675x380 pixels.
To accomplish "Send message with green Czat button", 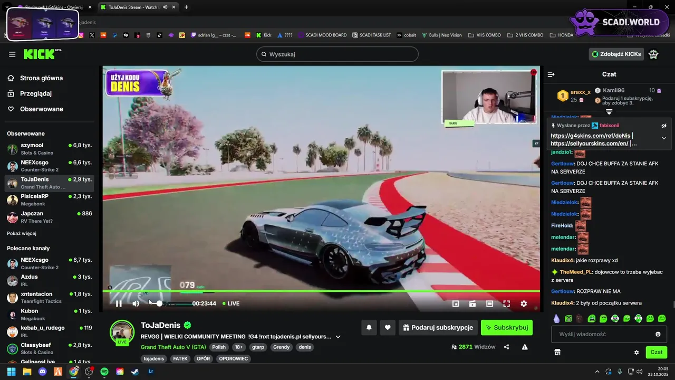I will click(657, 352).
